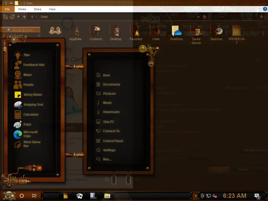268x201 pixels.
Task: Select the Links folder
Action: (x=156, y=33)
